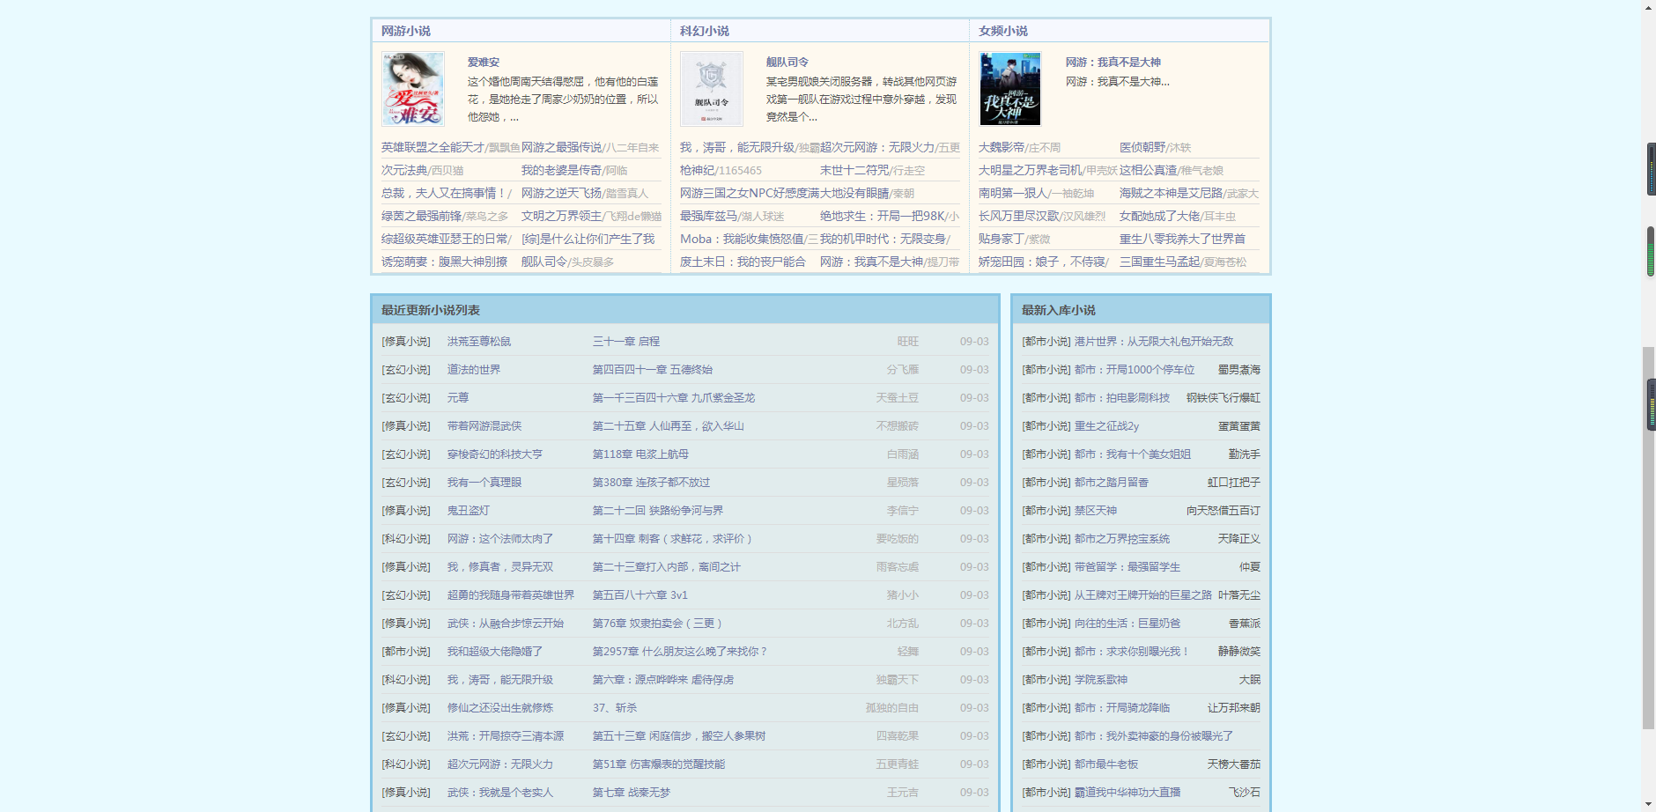Open the novel 重生之征战2y

click(1107, 426)
